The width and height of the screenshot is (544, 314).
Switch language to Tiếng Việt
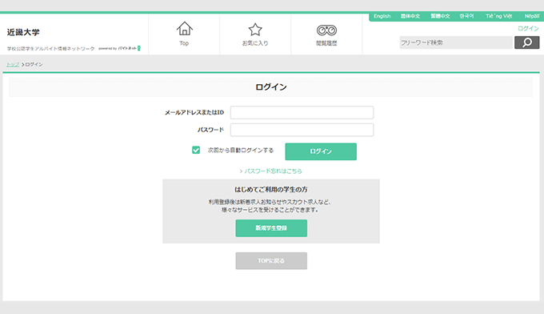(x=498, y=16)
